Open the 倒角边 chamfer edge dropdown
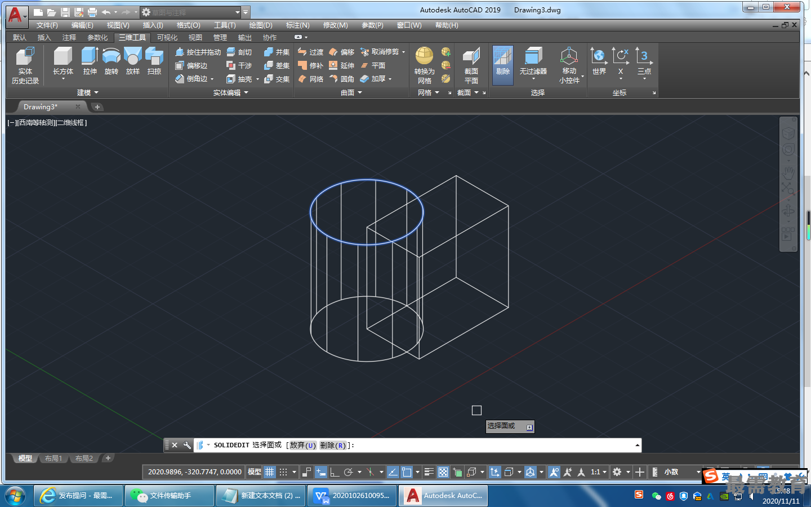Viewport: 811px width, 507px height. point(212,79)
